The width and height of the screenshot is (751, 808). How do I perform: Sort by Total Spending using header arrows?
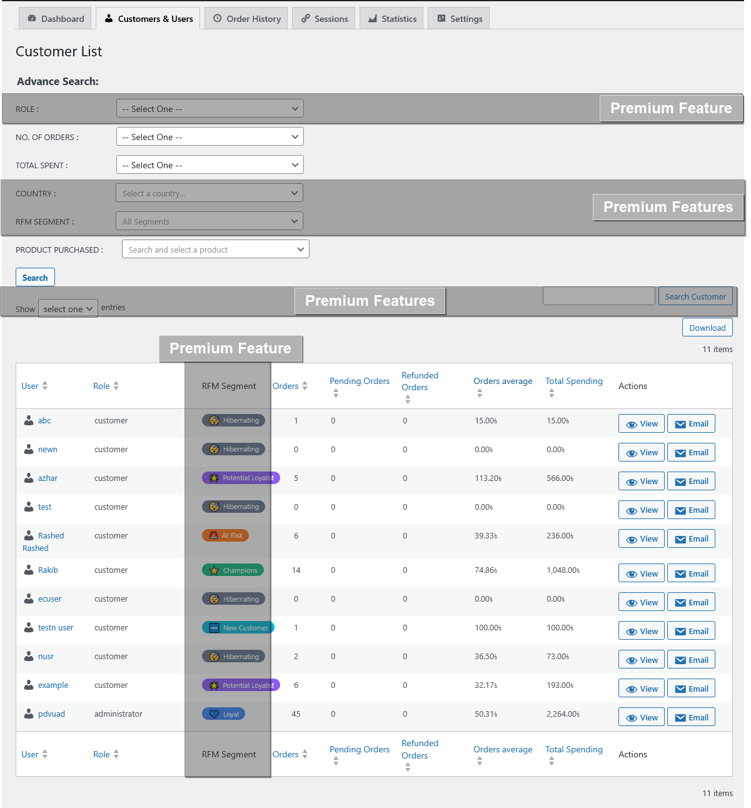(552, 393)
